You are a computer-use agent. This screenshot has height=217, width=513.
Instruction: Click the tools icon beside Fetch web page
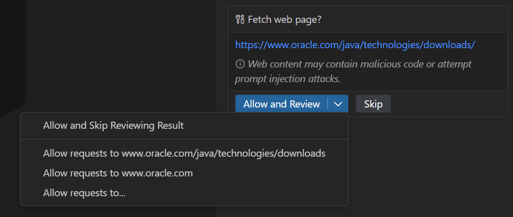point(240,20)
